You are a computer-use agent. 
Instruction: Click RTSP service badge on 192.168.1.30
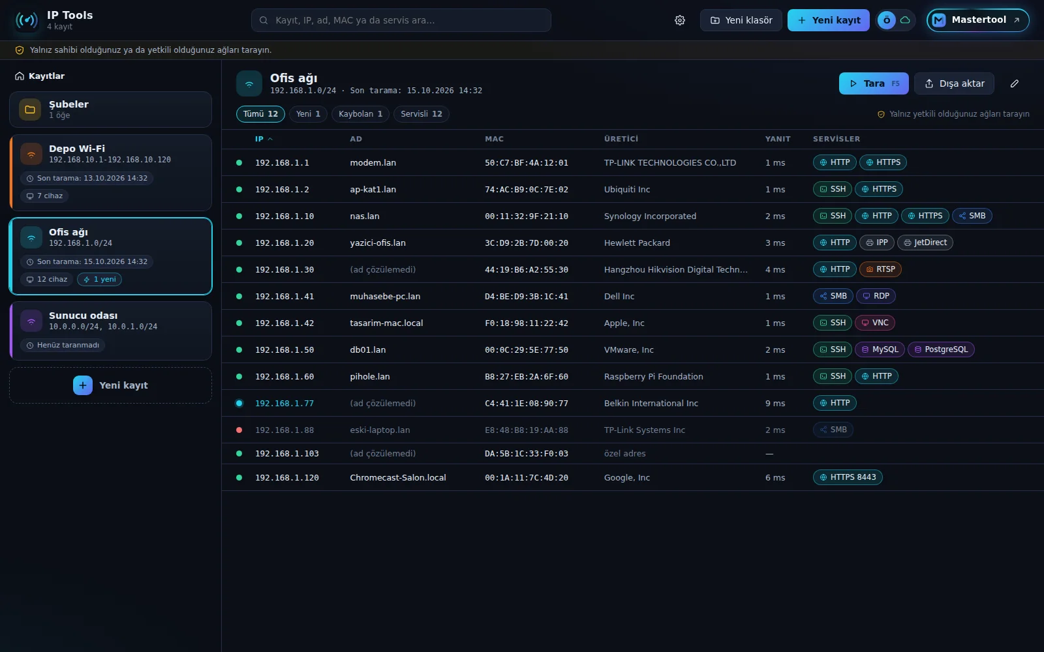(880, 269)
